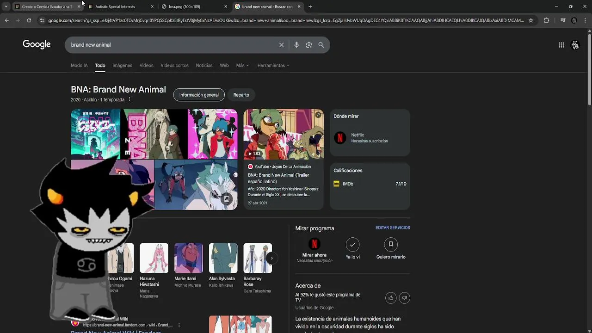Switch to bna.png browser tab

pyautogui.click(x=185, y=6)
